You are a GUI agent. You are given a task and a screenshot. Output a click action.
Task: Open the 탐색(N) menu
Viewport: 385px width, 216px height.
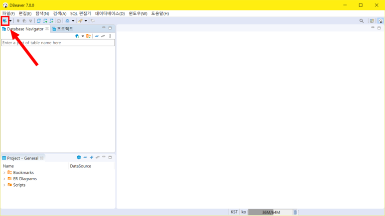pos(42,13)
